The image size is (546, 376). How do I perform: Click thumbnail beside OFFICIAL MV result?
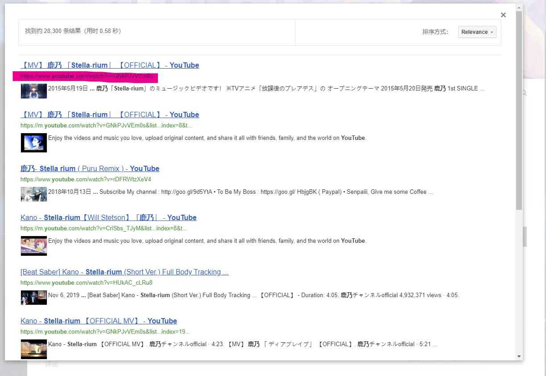click(34, 349)
